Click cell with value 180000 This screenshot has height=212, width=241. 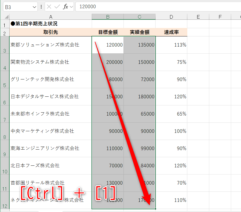pos(140,97)
